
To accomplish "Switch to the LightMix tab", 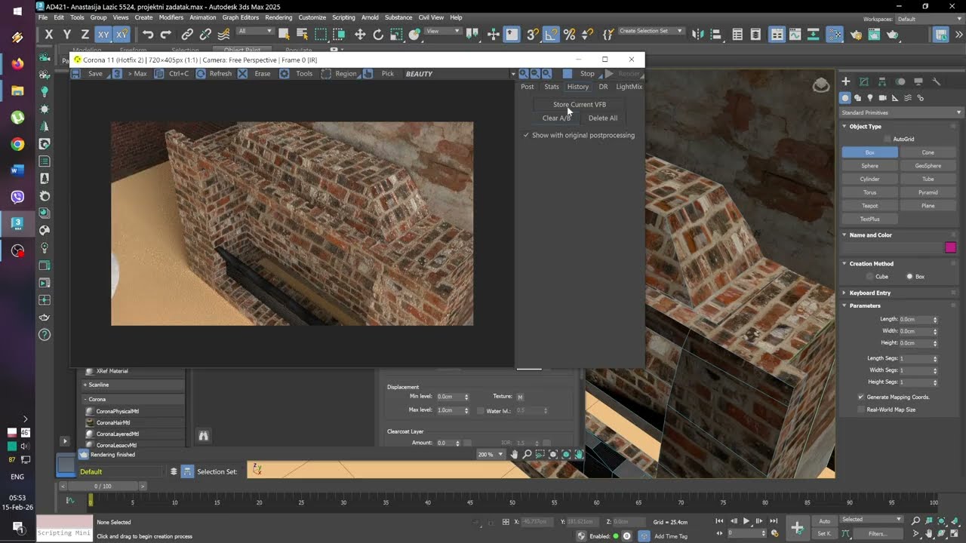I will [629, 87].
